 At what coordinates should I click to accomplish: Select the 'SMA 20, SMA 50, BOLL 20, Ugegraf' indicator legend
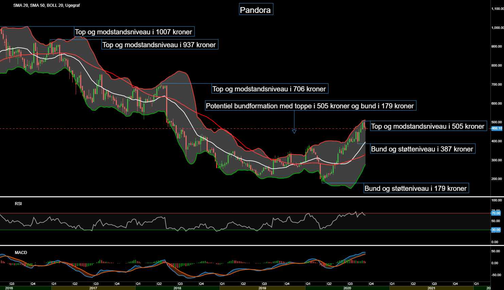coord(47,5)
